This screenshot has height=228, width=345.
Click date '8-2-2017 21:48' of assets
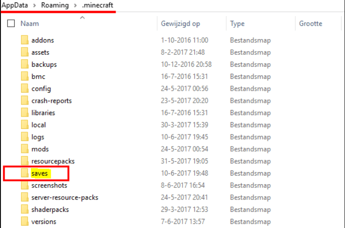coord(182,53)
